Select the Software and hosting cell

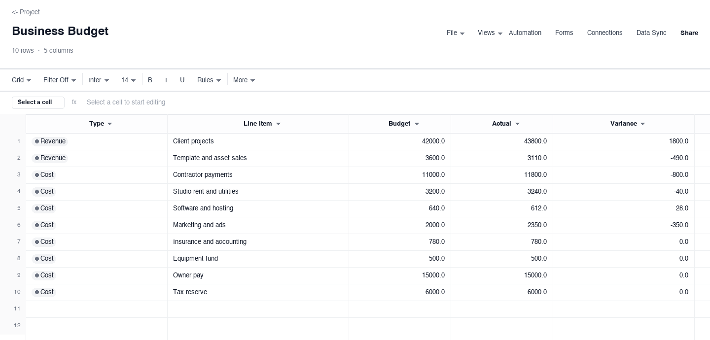tap(258, 208)
